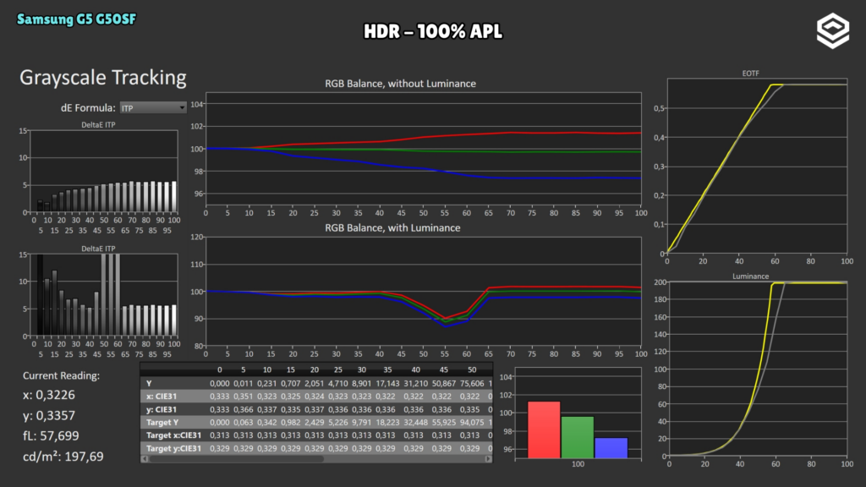Viewport: 866px width, 487px height.
Task: Click the Target Y value 2,429
Action: (315, 423)
